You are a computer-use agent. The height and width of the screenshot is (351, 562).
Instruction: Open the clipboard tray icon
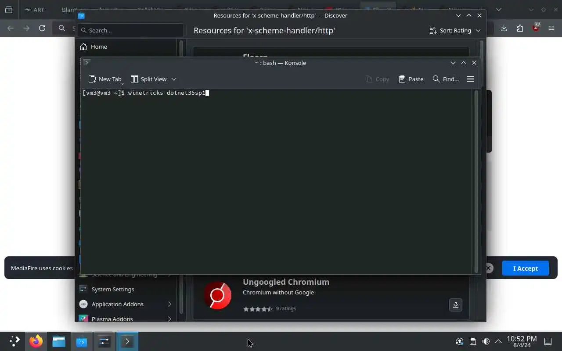click(472, 341)
